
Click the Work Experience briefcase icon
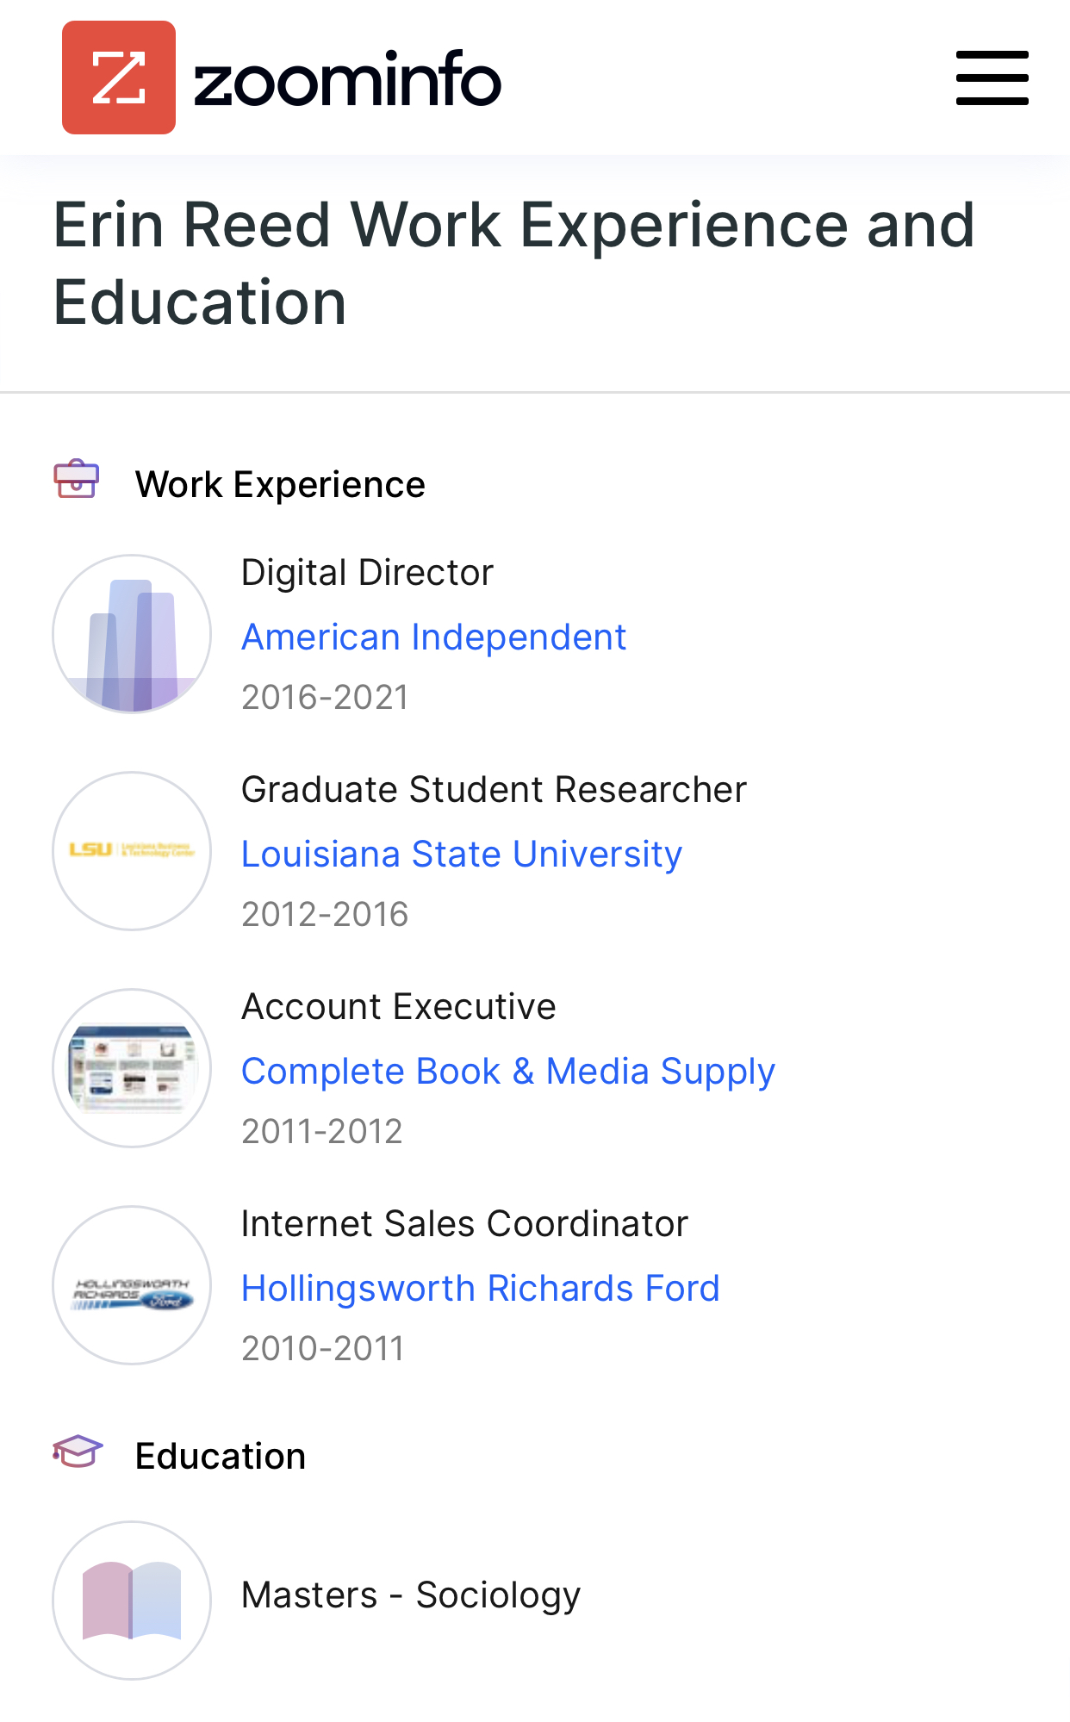77,479
